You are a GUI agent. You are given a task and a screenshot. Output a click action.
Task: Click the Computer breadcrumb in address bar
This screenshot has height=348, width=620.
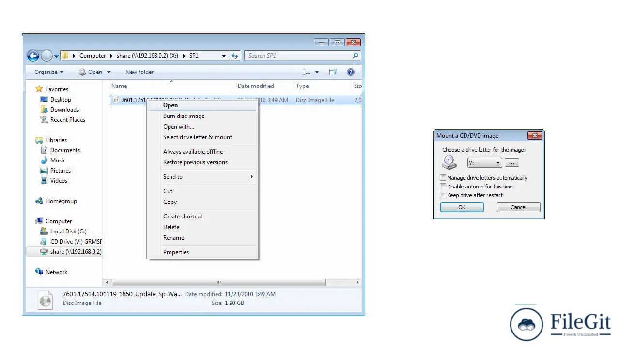93,56
